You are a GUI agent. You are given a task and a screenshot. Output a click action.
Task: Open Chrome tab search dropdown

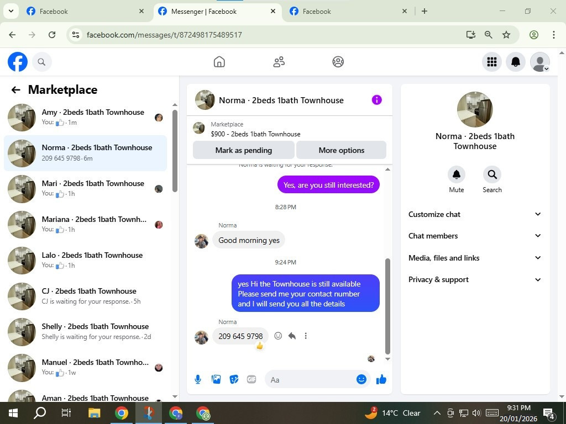pyautogui.click(x=11, y=11)
